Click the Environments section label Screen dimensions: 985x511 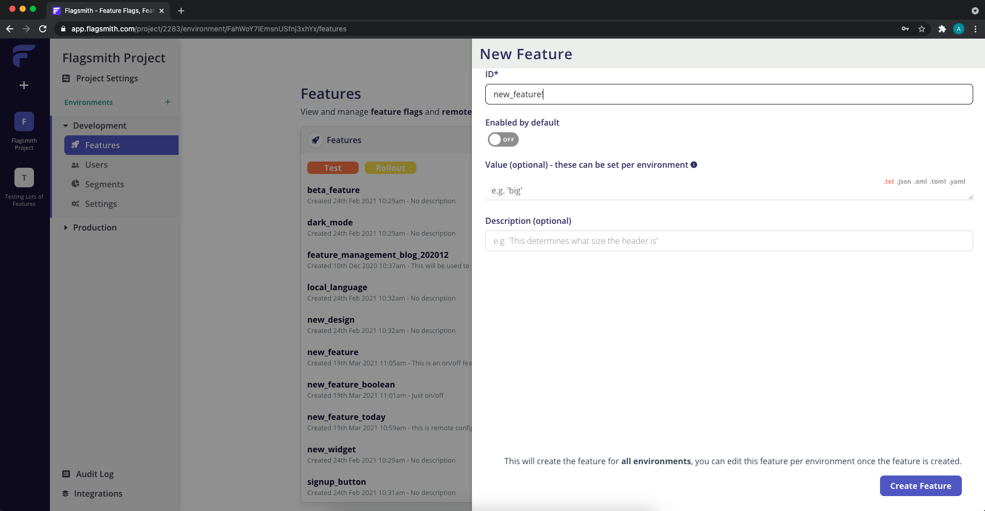(89, 102)
